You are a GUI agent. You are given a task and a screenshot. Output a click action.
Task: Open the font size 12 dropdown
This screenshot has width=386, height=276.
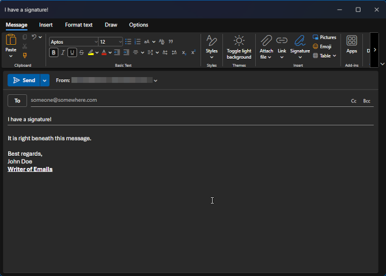pyautogui.click(x=120, y=42)
